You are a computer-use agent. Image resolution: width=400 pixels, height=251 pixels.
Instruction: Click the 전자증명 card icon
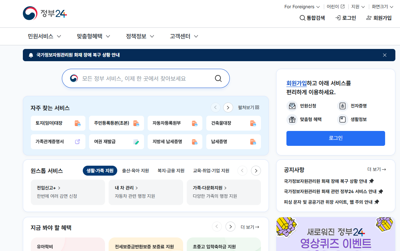[x=342, y=106]
